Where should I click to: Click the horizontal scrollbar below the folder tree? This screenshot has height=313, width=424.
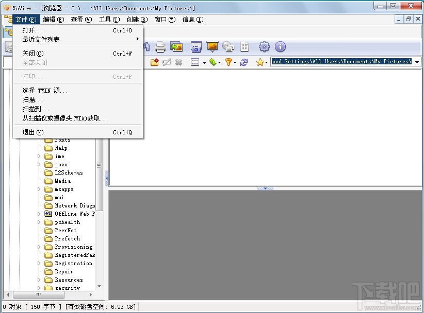pyautogui.click(x=39, y=295)
